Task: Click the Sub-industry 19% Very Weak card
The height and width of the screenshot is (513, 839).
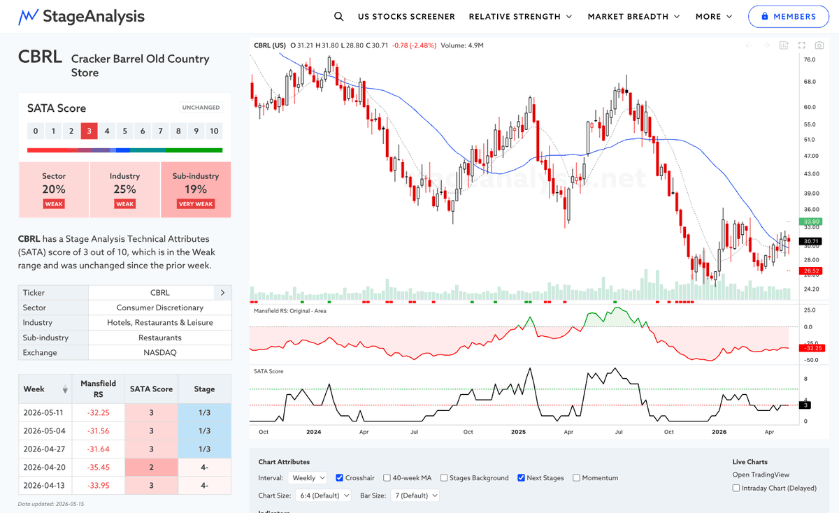Action: (196, 189)
